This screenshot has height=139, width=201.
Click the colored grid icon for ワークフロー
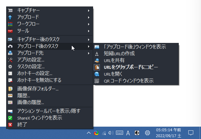[10, 24]
